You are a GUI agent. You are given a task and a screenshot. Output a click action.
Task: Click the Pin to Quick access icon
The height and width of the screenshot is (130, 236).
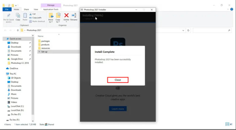(9, 16)
